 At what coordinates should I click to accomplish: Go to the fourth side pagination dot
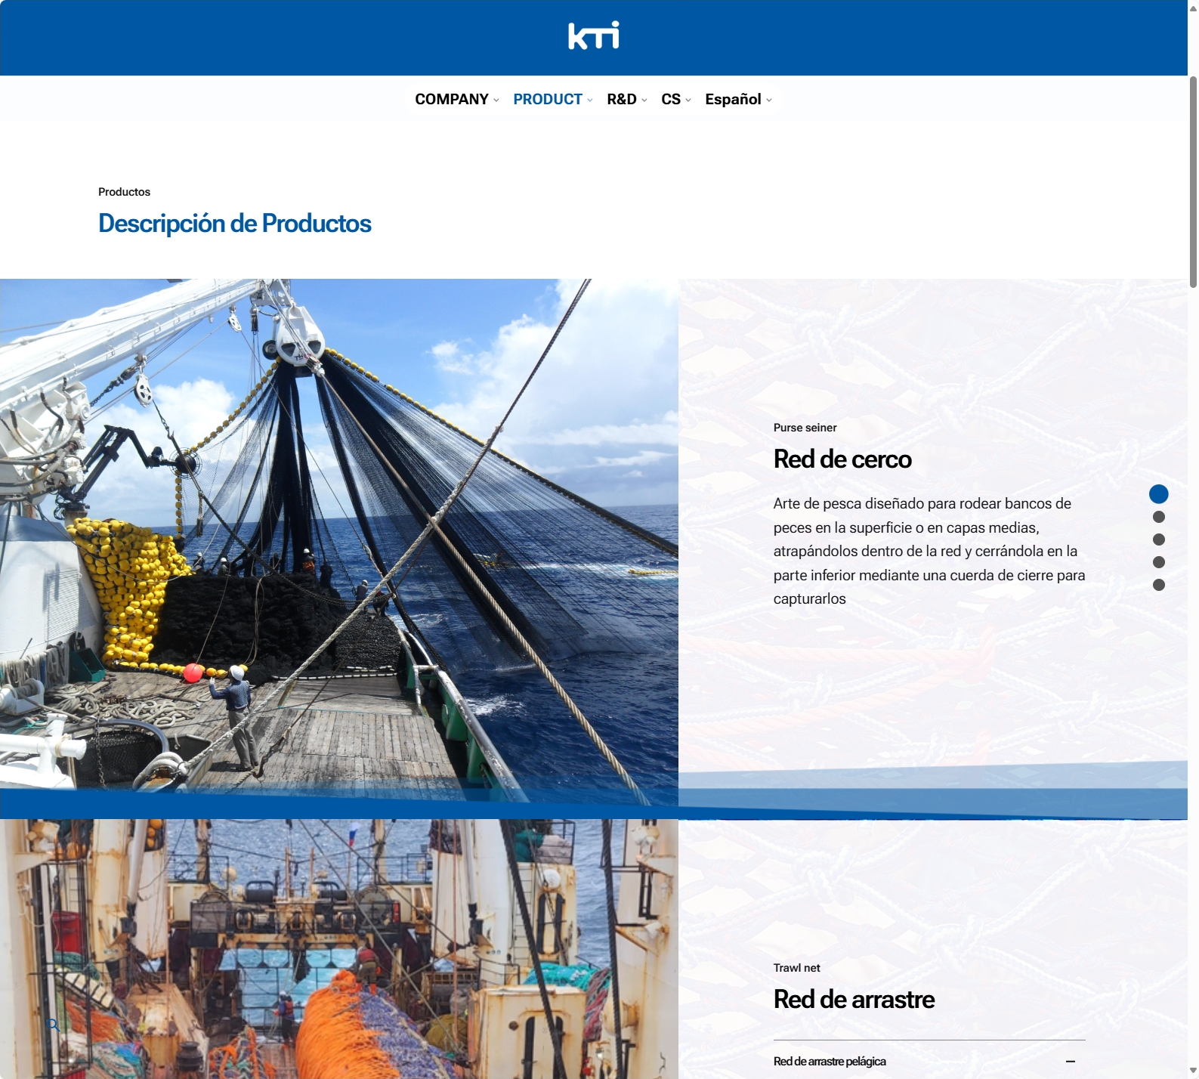point(1158,562)
